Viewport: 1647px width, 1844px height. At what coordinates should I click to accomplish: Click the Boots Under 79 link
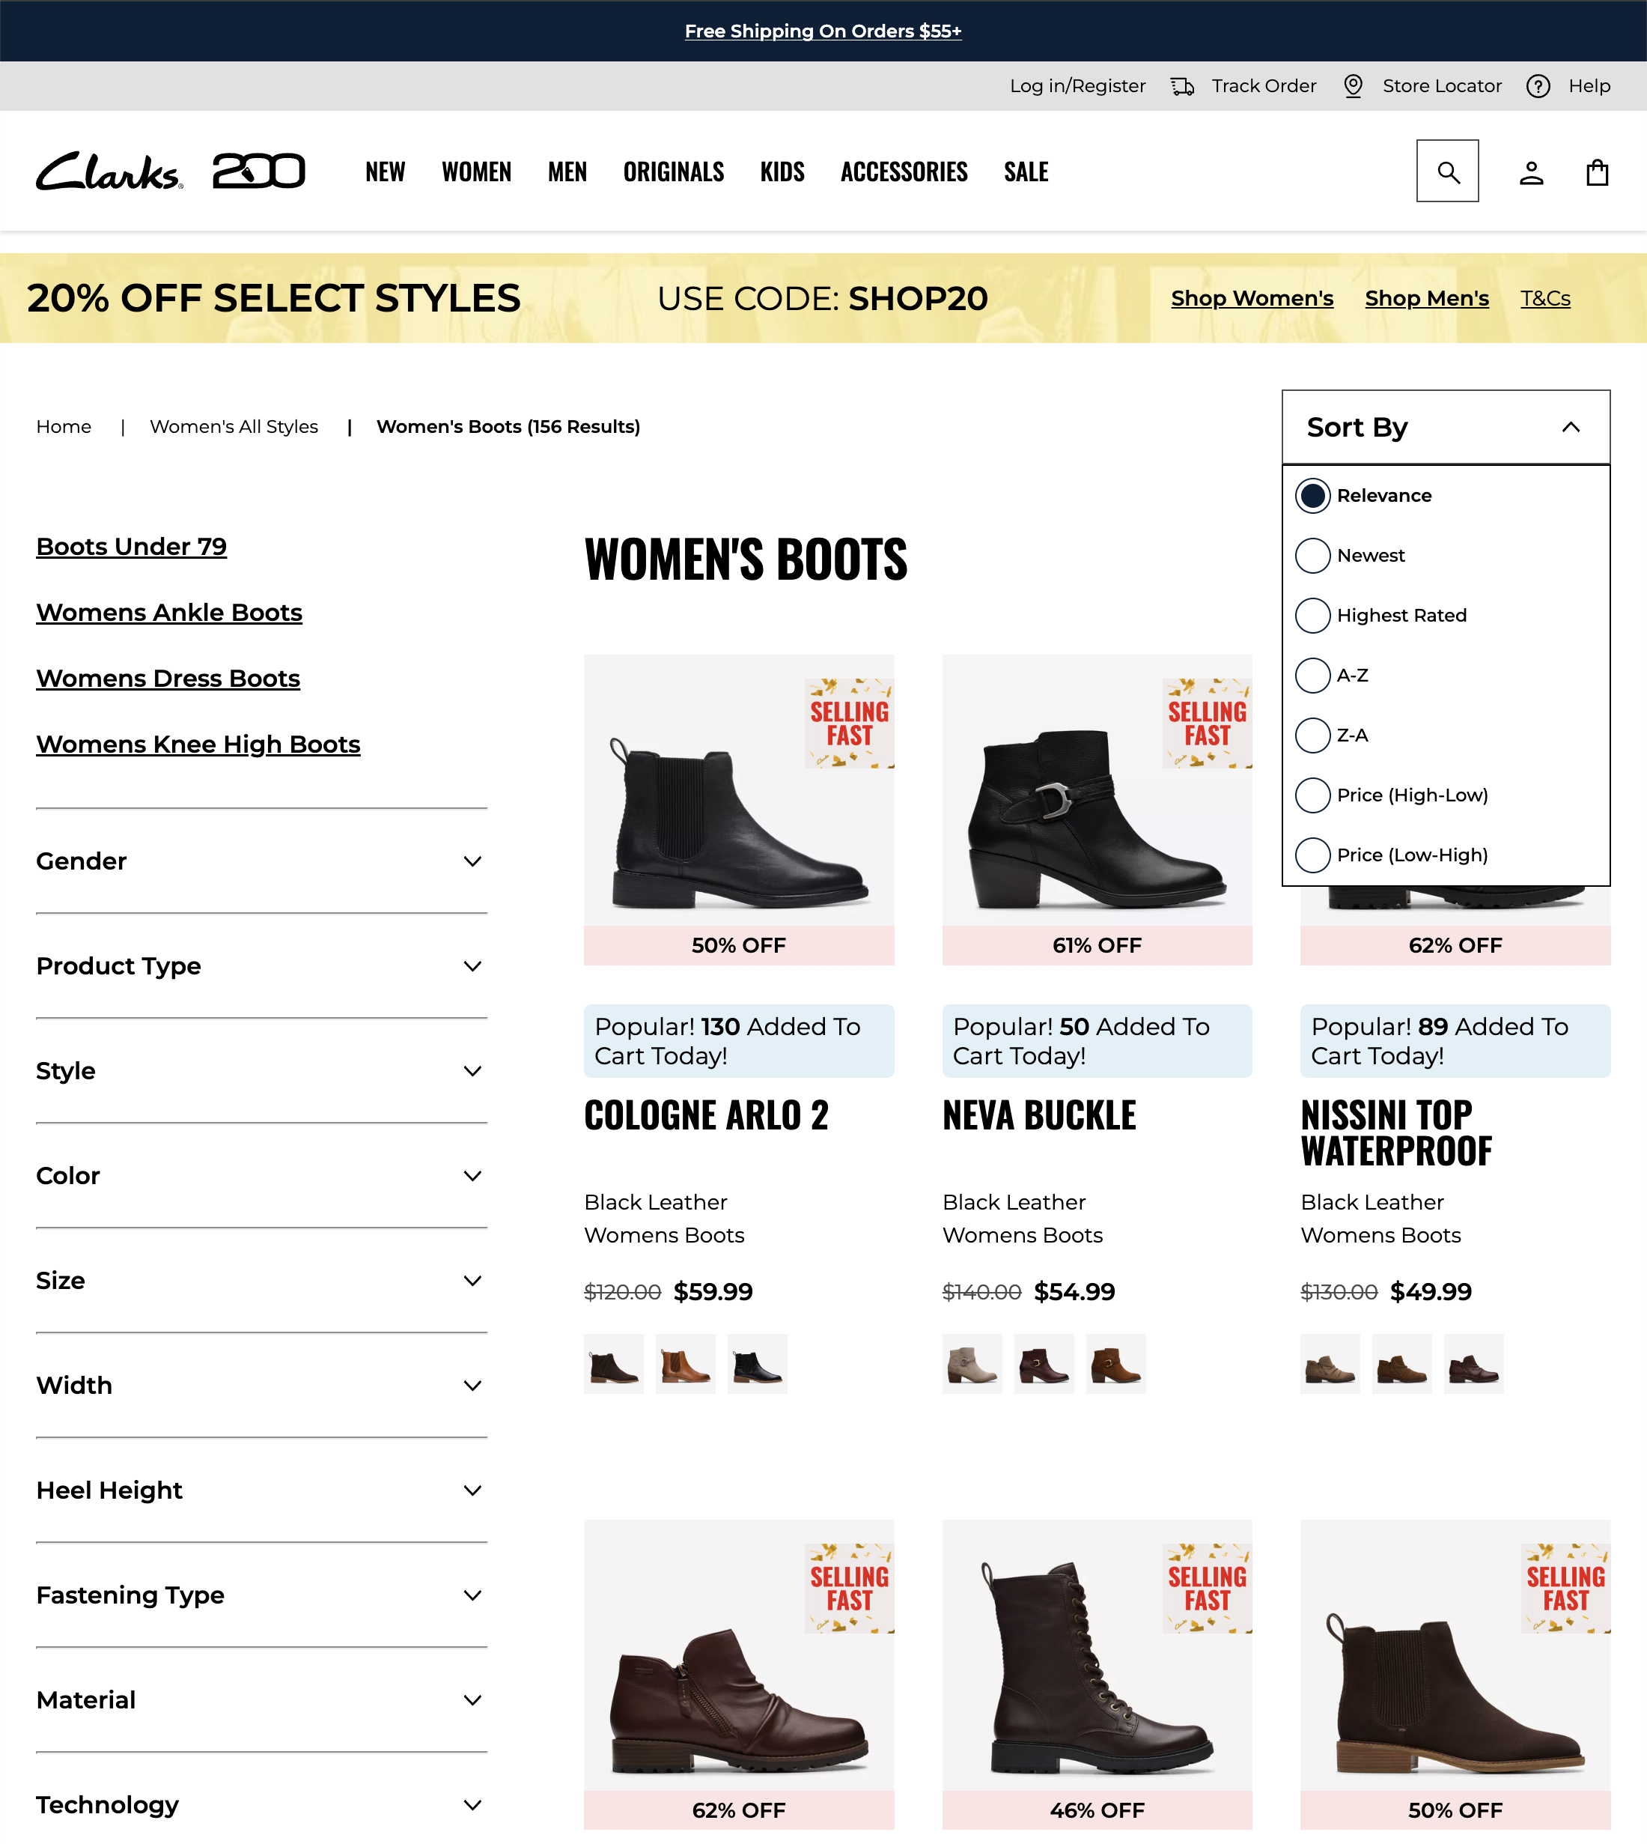[131, 547]
